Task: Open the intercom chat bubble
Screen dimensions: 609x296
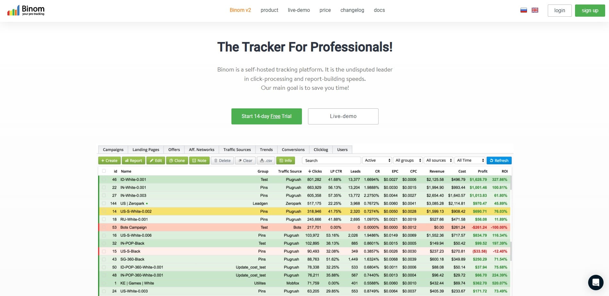Action: tap(595, 282)
